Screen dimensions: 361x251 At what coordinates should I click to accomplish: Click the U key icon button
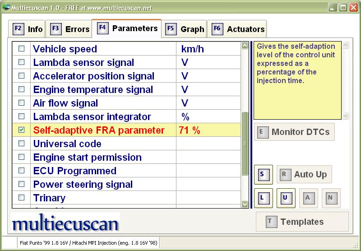click(x=286, y=198)
